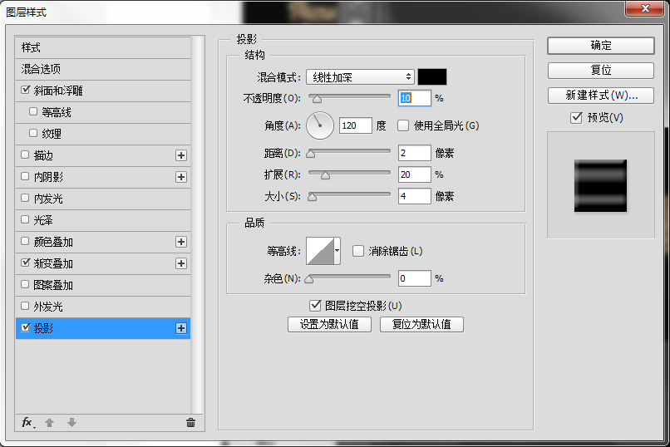Check 使用全局光 option
The height and width of the screenshot is (447, 670).
click(403, 125)
